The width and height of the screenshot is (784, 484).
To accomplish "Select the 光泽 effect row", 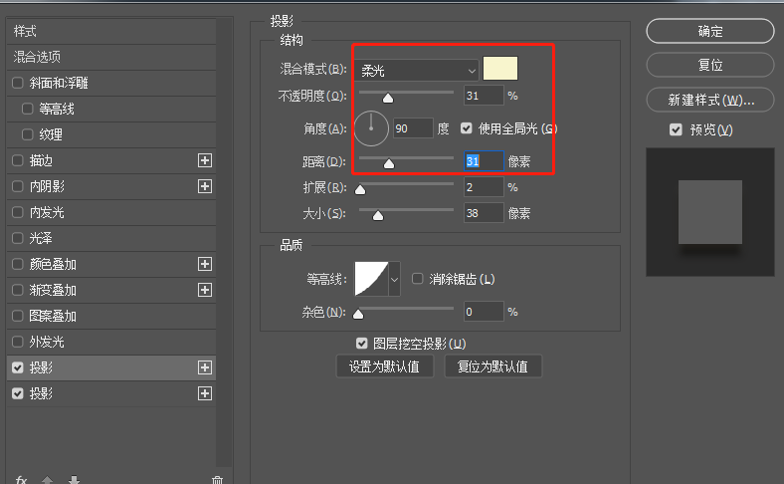I will click(x=111, y=238).
